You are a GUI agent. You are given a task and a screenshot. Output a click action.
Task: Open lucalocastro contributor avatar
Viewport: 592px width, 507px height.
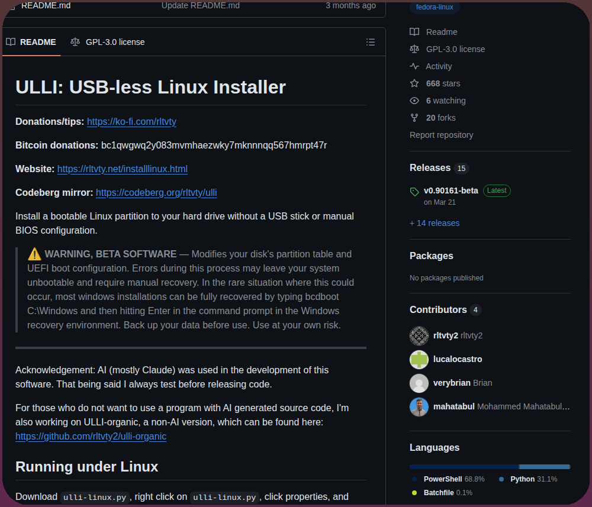click(x=419, y=360)
